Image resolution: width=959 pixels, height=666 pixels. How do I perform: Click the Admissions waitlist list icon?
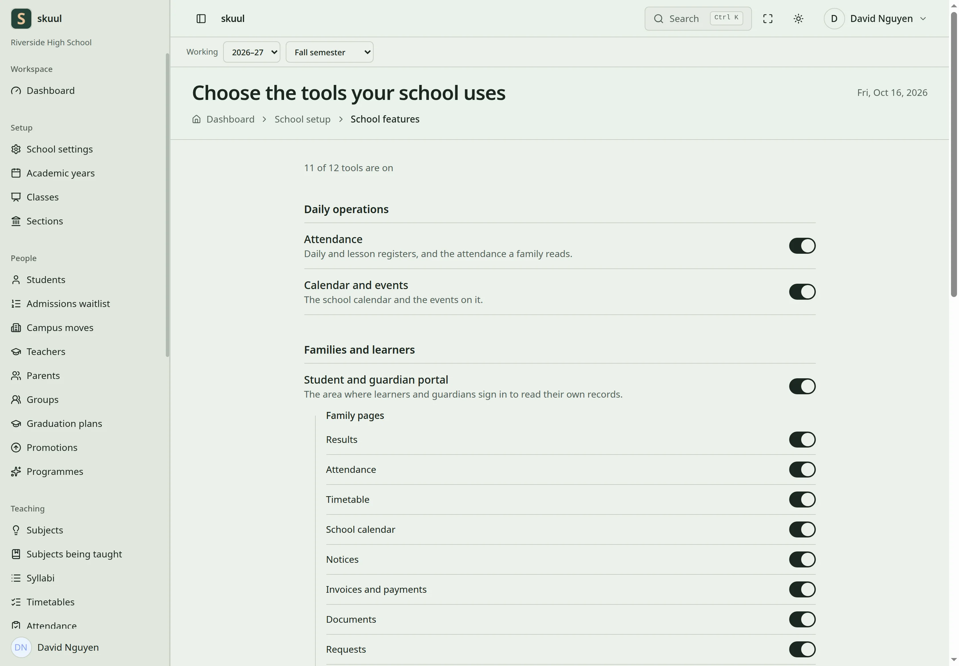[x=16, y=304]
